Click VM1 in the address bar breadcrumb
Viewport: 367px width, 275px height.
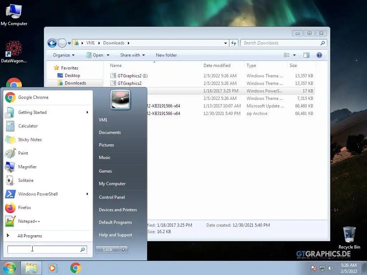pyautogui.click(x=90, y=43)
